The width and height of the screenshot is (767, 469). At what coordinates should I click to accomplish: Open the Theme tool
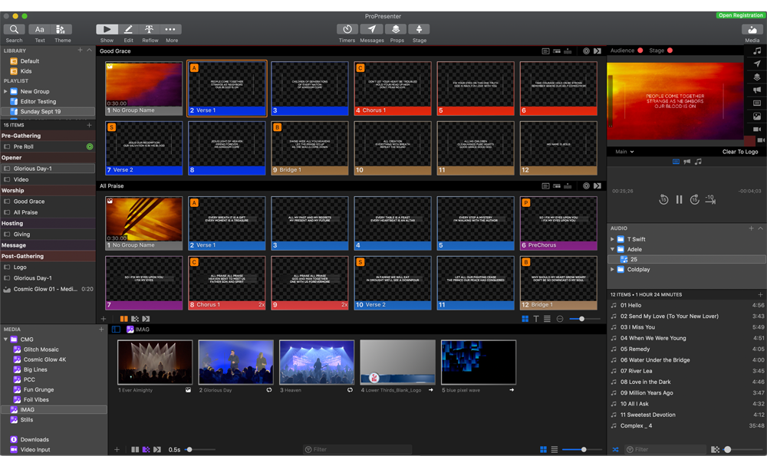point(62,30)
